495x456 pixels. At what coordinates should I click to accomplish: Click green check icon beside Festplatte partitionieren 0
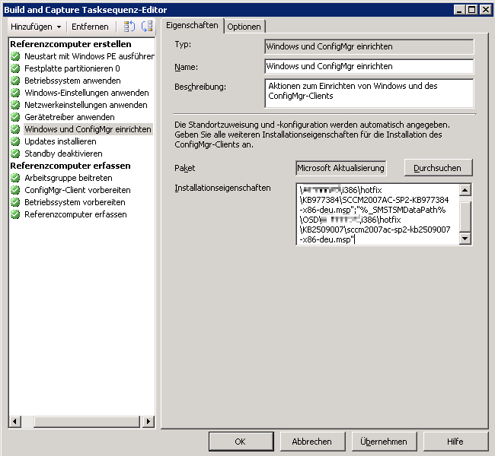15,68
